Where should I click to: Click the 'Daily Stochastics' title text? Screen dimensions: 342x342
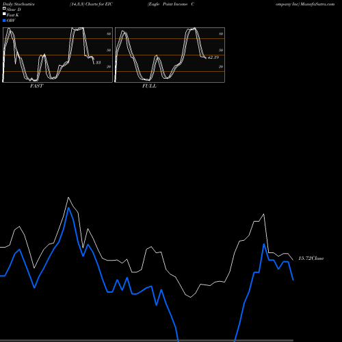pyautogui.click(x=18, y=4)
